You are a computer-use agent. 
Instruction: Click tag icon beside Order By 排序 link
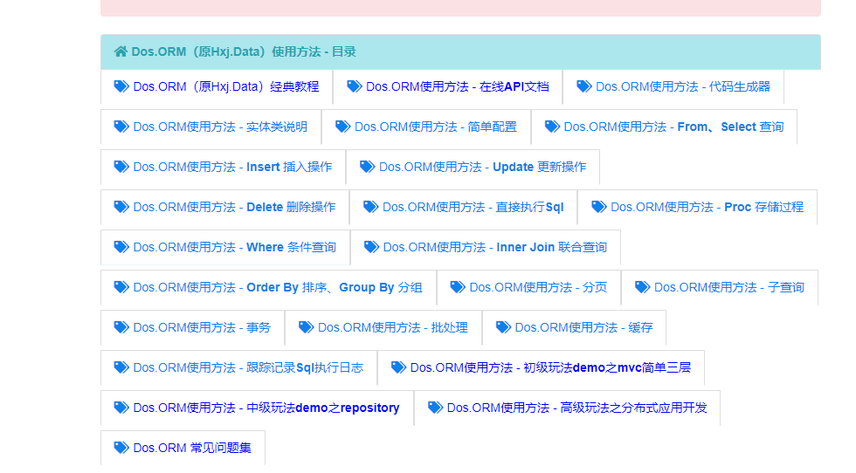click(121, 287)
